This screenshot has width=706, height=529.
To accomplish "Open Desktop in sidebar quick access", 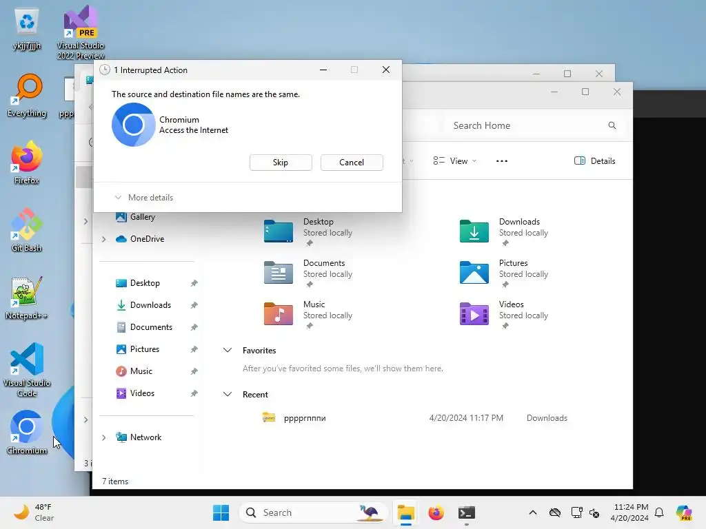I will click(x=145, y=283).
